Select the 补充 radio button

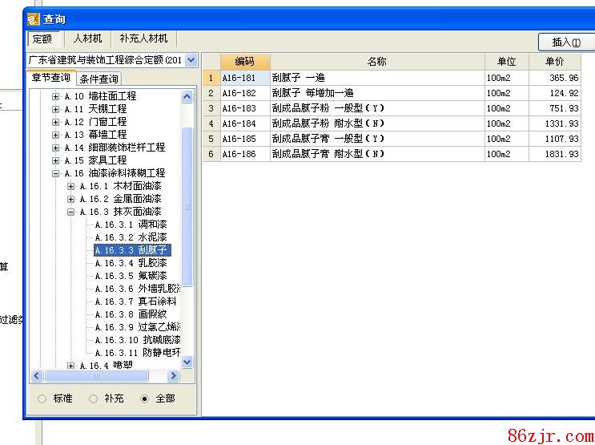point(94,398)
